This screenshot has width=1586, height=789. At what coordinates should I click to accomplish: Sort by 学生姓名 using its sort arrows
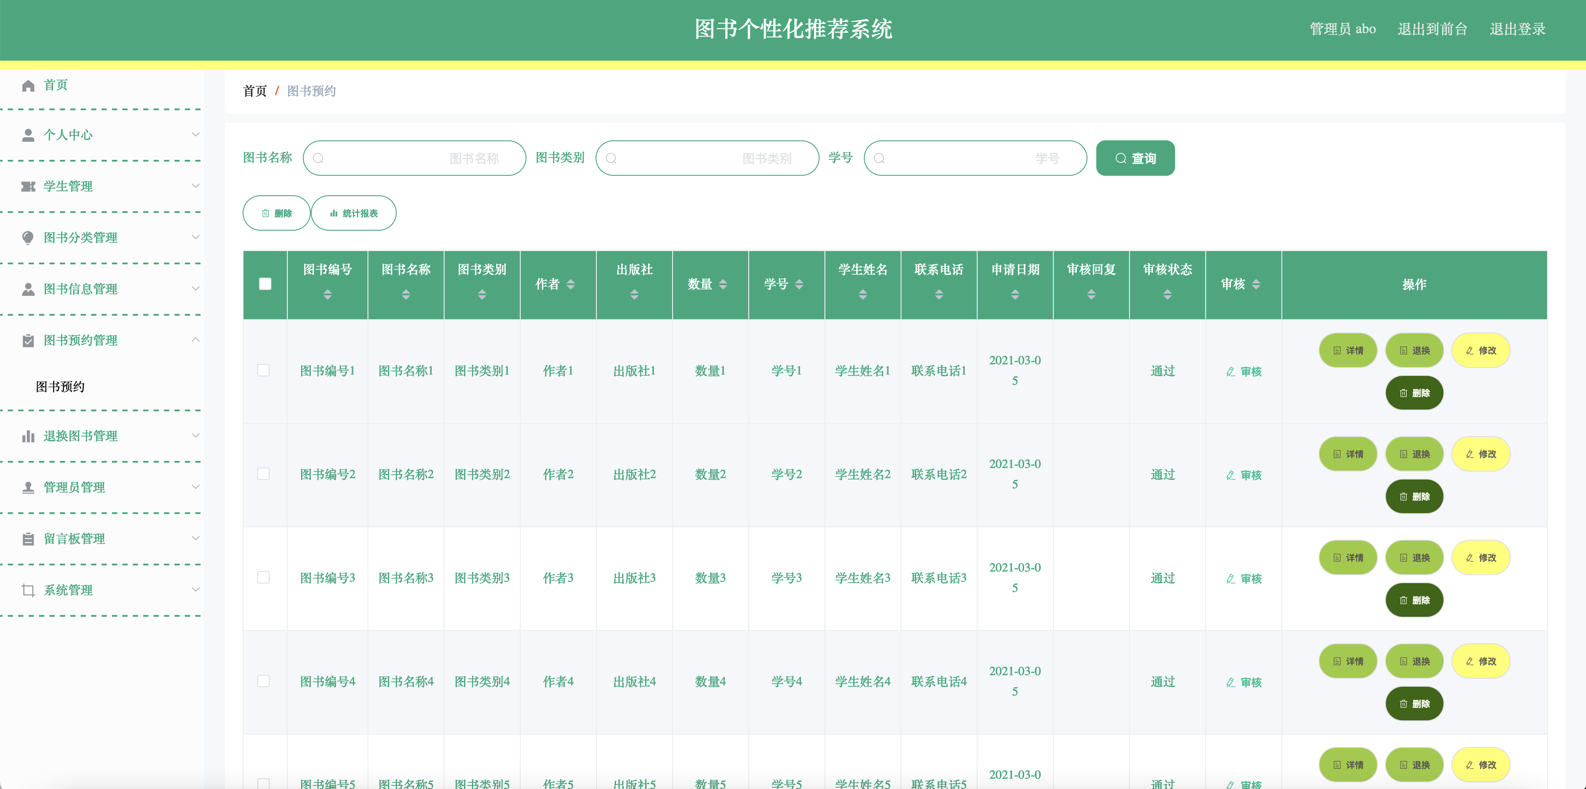863,295
